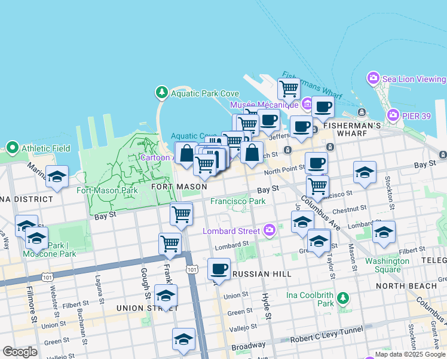447x359 pixels.
Task: Select the 'Francisco Park' label
Action: click(238, 201)
